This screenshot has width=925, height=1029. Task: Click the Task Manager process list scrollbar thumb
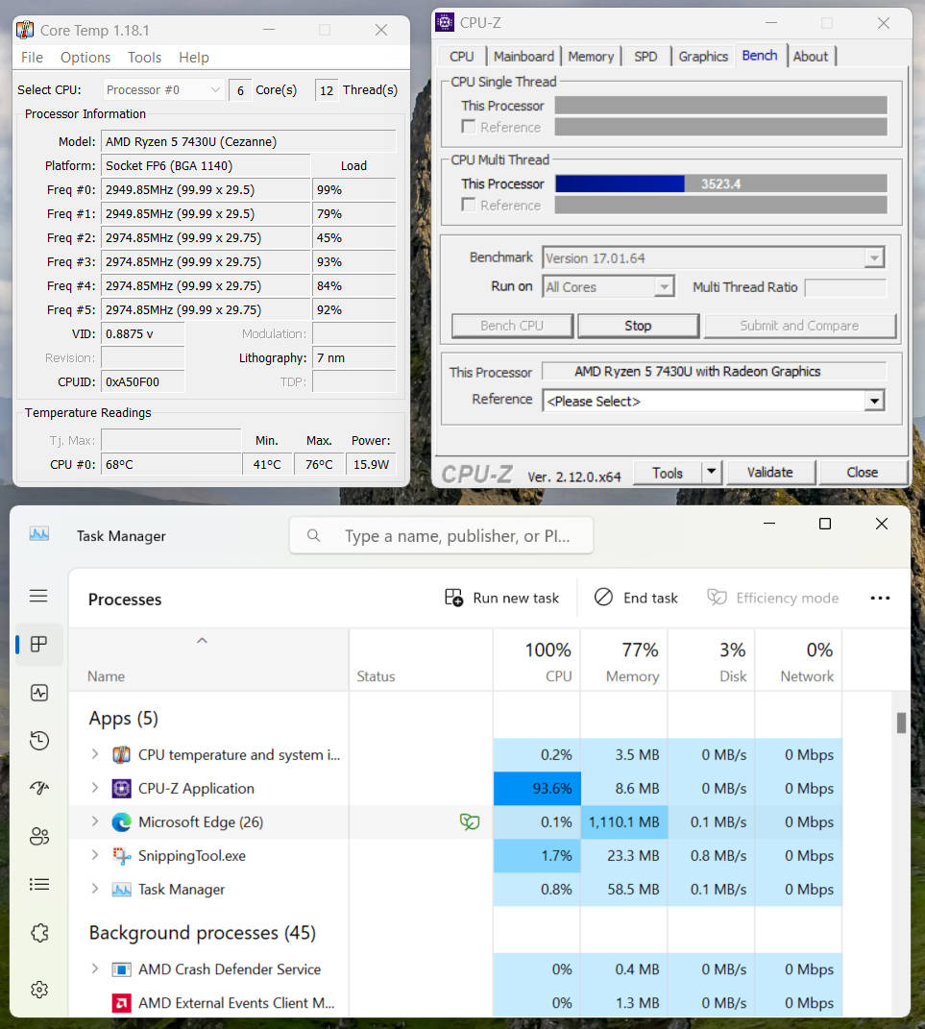click(901, 723)
